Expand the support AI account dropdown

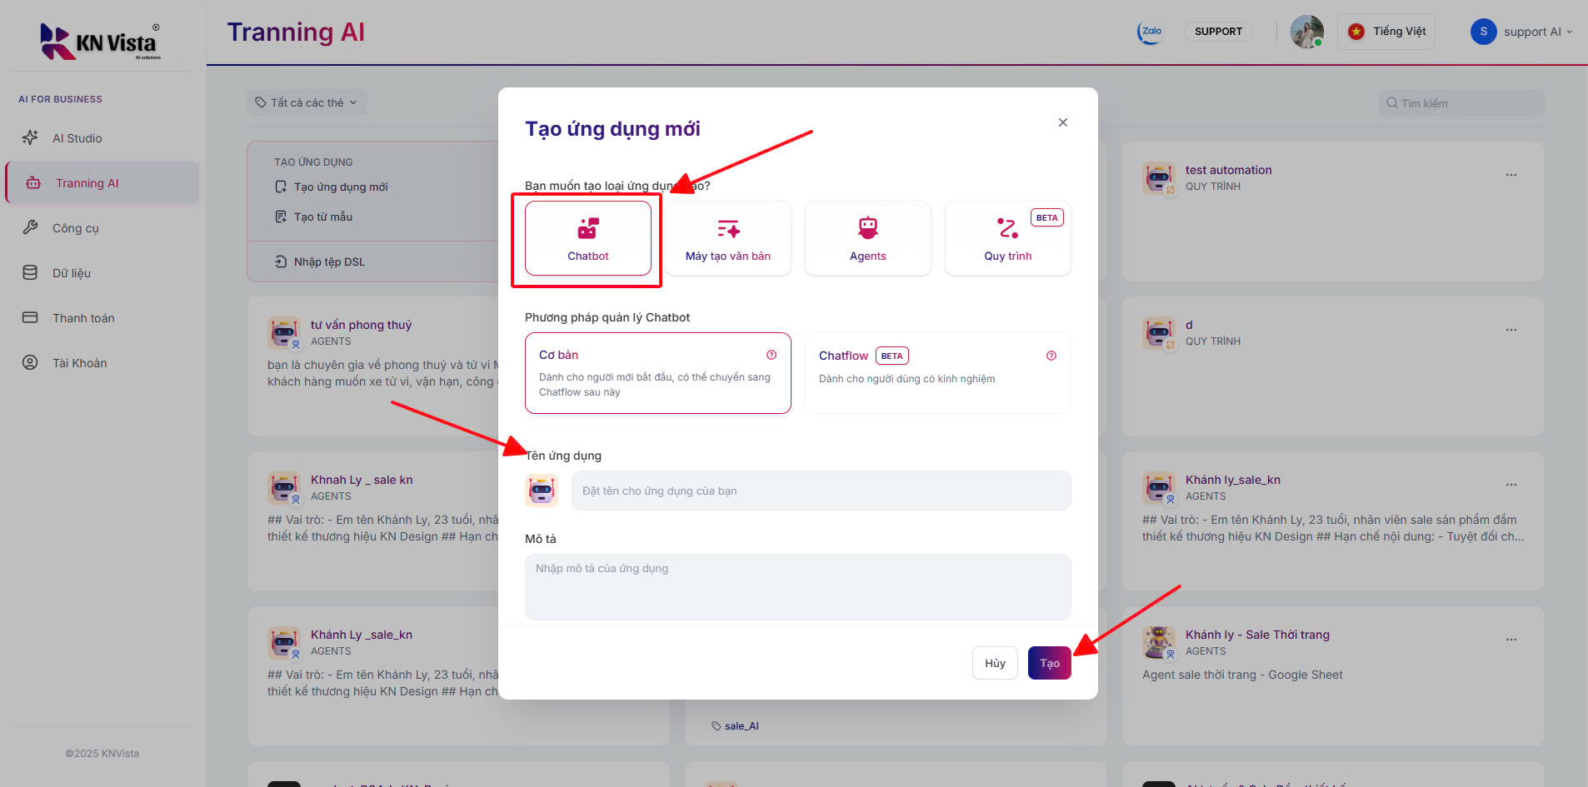(1522, 31)
